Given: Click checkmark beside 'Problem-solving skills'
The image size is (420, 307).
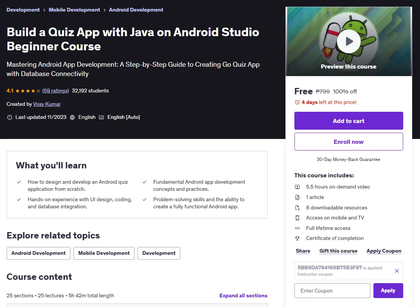Looking at the screenshot, I should (x=144, y=200).
